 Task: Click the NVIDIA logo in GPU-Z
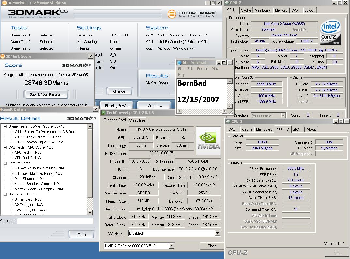(208, 141)
